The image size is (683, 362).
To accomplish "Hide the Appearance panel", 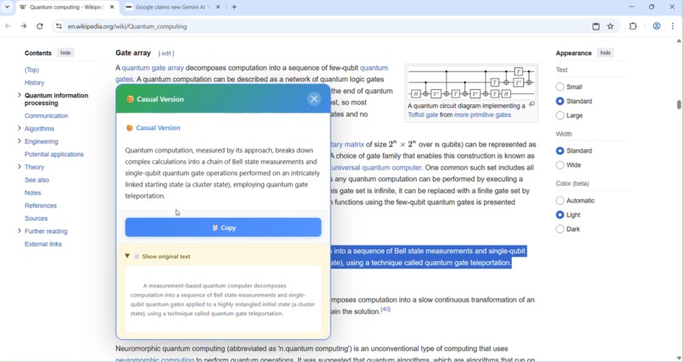I will pos(606,53).
